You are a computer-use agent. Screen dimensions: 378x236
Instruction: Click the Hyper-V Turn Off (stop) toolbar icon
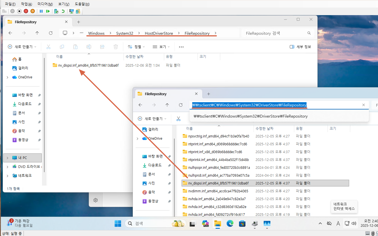(x=19, y=11)
